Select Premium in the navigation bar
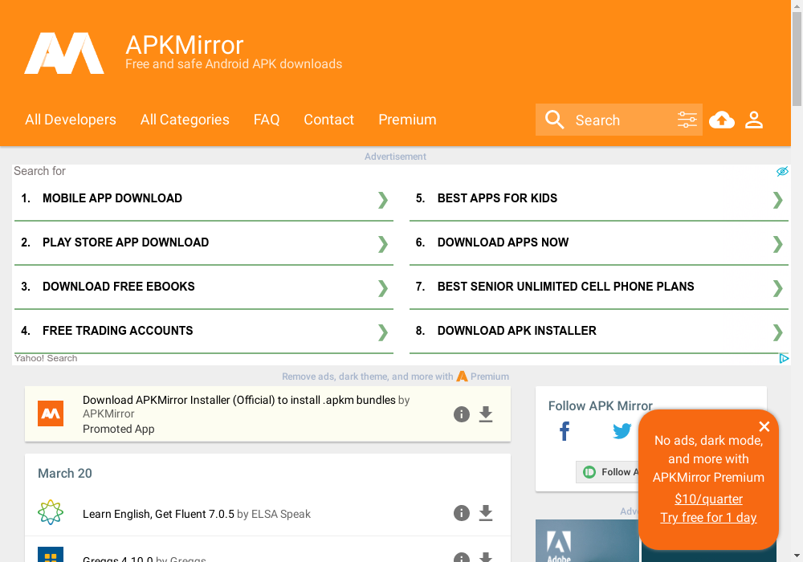The height and width of the screenshot is (562, 803). [407, 120]
